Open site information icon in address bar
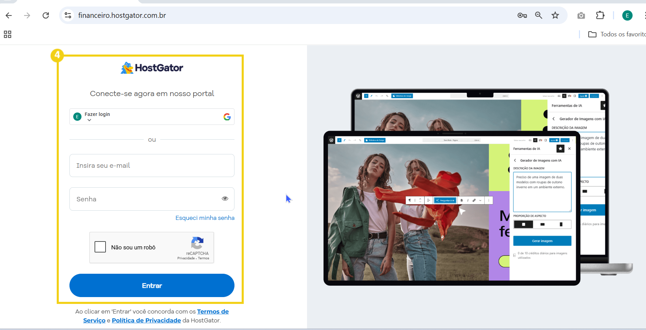This screenshot has width=646, height=330. 68,15
